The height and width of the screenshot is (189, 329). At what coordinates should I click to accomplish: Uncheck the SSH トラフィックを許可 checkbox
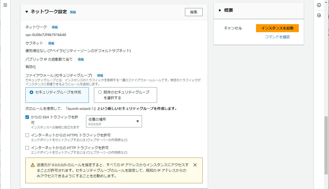pos(27,117)
